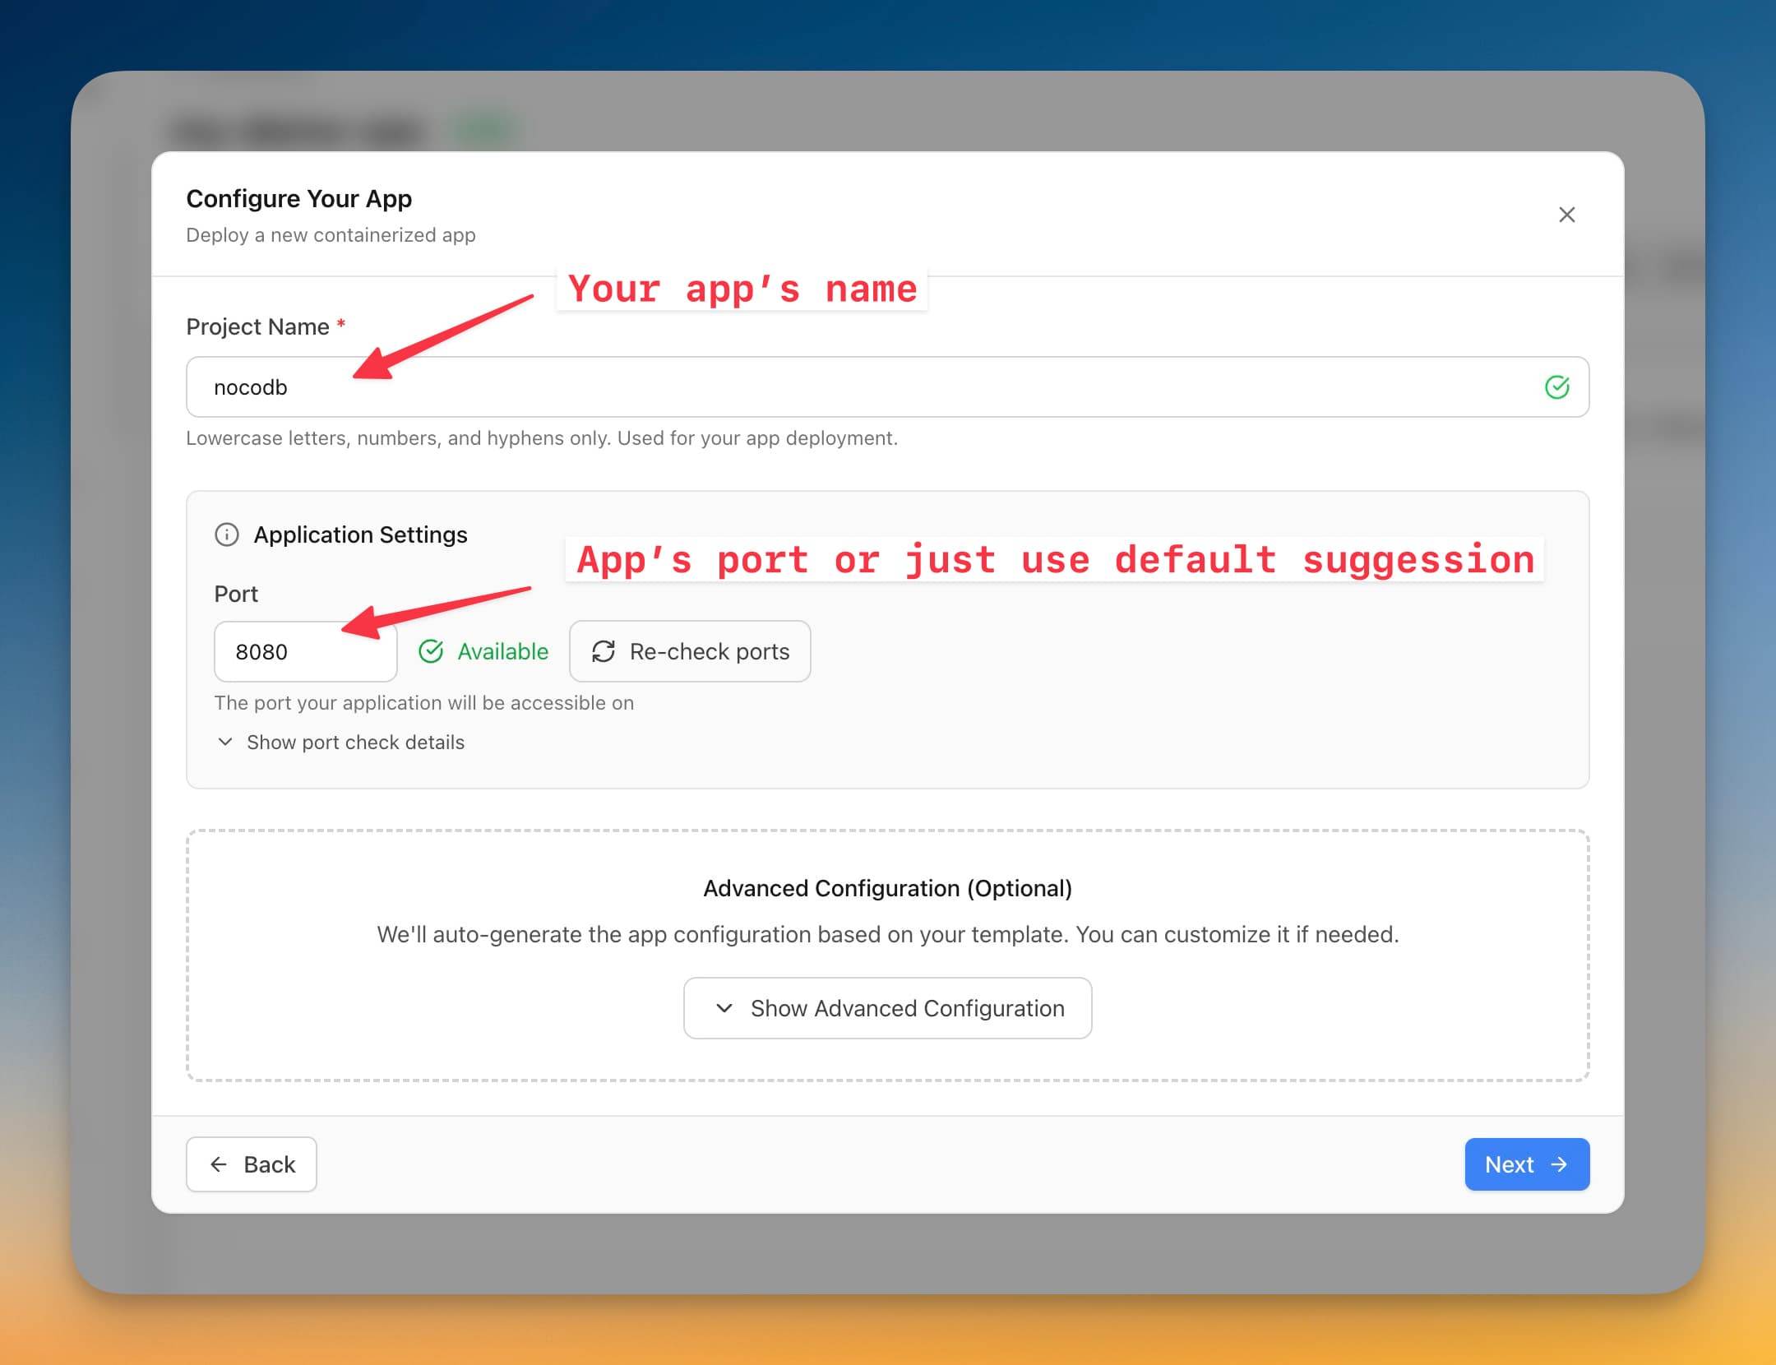The height and width of the screenshot is (1365, 1776).
Task: Click the right arrow icon inside Next button
Action: 1560,1164
